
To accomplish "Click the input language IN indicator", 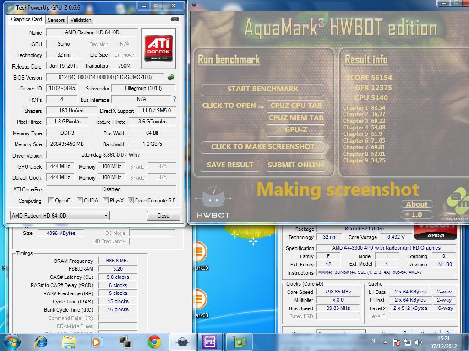I will coord(372,341).
